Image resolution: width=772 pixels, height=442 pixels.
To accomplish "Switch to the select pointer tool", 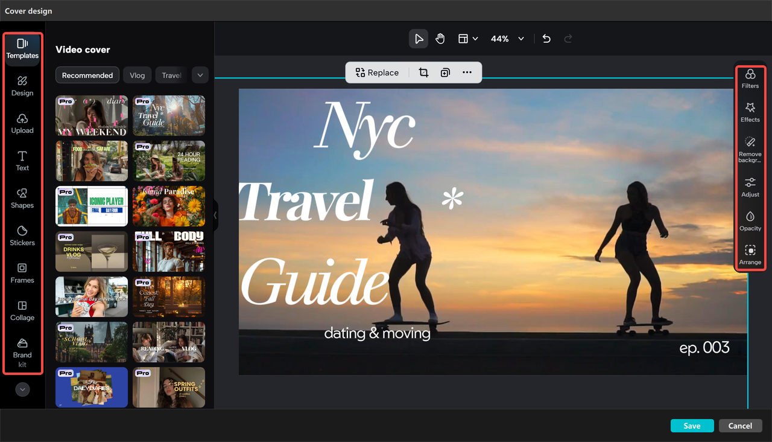I will 419,39.
